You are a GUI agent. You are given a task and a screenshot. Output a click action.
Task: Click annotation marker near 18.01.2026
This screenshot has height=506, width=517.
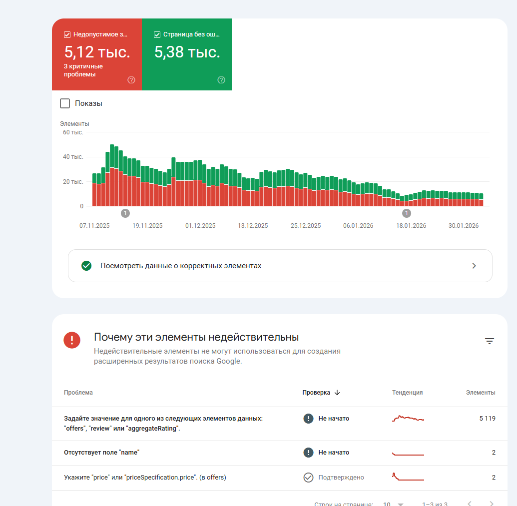407,213
